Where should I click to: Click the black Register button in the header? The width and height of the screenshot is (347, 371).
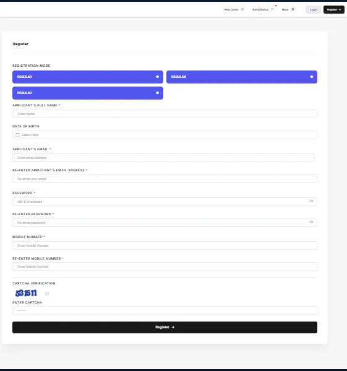(x=334, y=10)
